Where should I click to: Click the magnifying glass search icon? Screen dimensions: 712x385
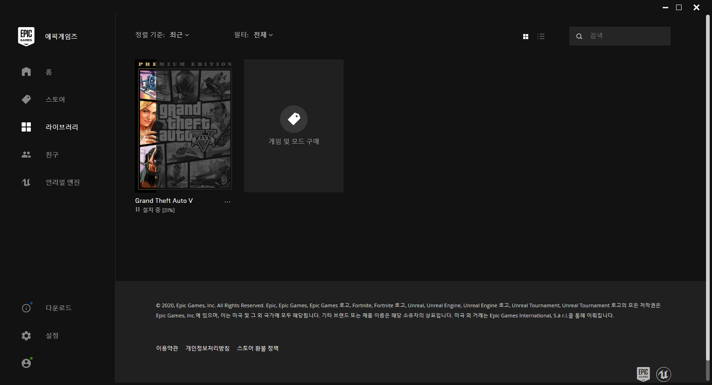pyautogui.click(x=579, y=36)
